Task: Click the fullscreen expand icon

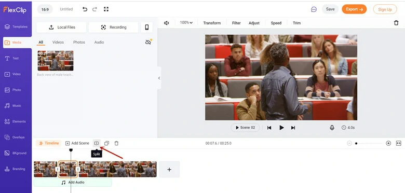Action: click(106, 9)
